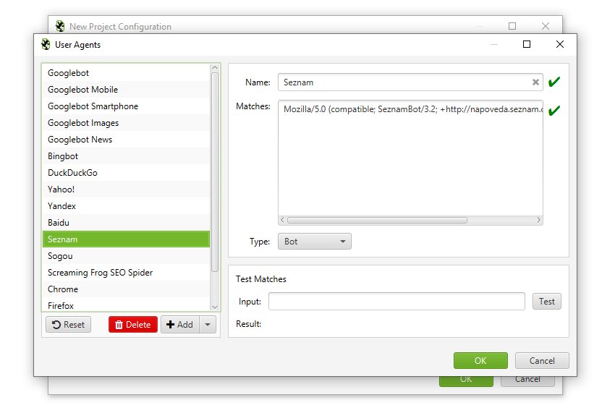Click OK in the New Project Configuration window

466,381
